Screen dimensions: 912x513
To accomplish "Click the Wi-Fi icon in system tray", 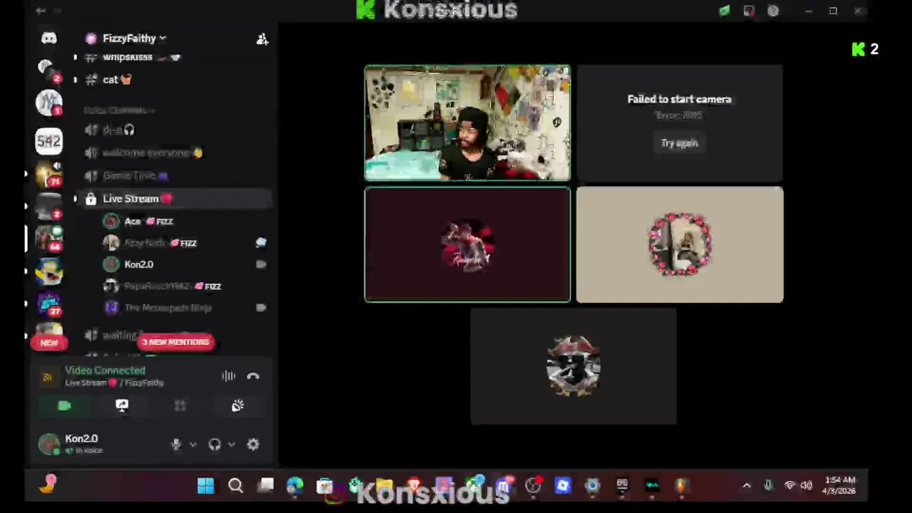I will [789, 486].
